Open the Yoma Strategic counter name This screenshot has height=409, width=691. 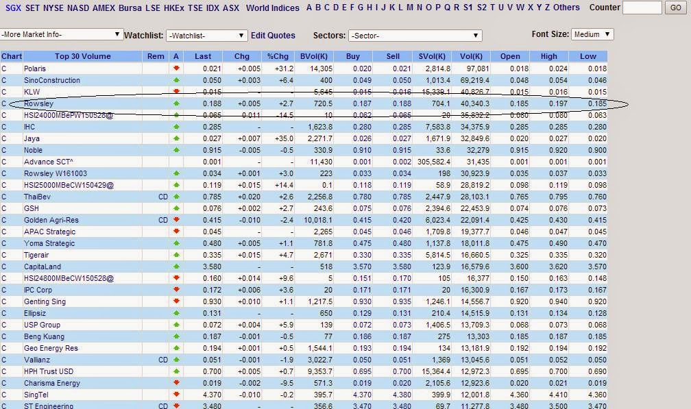point(49,243)
